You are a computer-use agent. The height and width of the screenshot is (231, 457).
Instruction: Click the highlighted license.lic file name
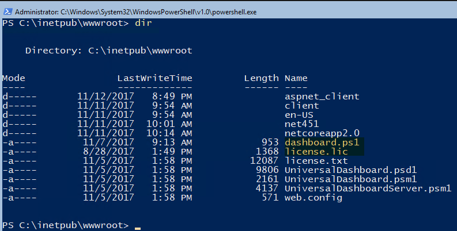click(x=316, y=152)
